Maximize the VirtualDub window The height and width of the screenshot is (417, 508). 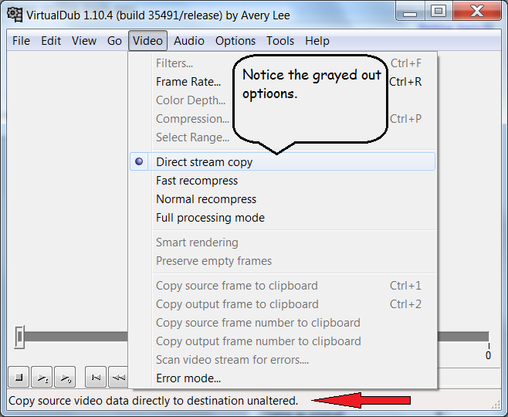[x=439, y=12]
